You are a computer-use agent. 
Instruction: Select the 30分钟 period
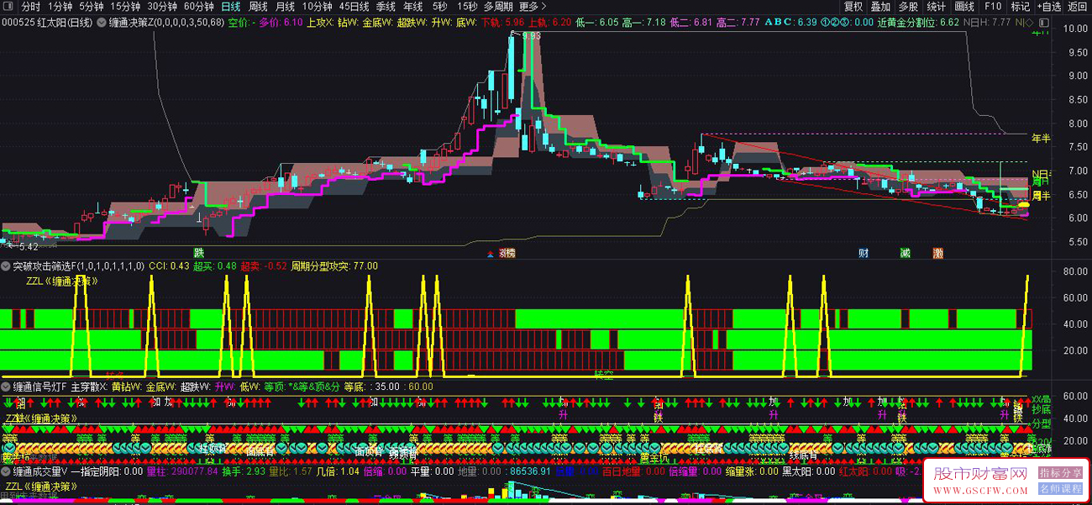162,7
